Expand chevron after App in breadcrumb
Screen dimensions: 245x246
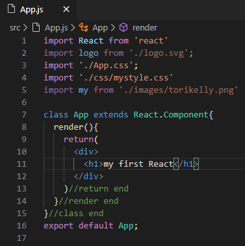point(112,28)
